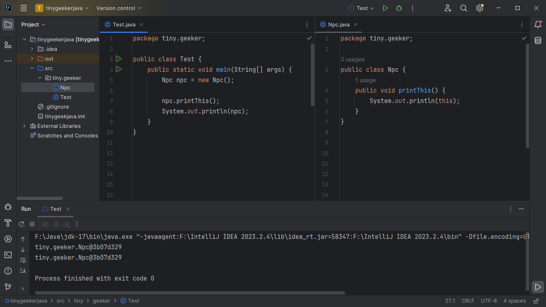546x307 pixels.
Task: Click UTF-8 encoding in status bar
Action: 489,301
